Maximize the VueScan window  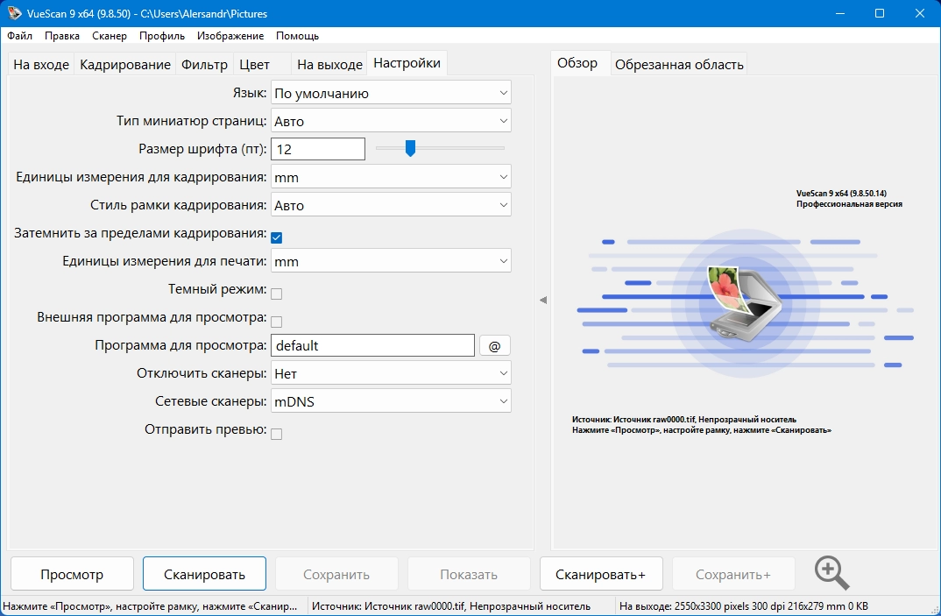(880, 13)
